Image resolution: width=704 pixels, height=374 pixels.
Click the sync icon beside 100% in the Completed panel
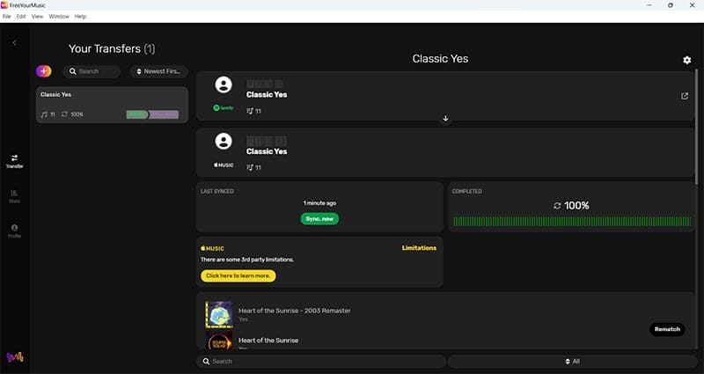point(557,206)
